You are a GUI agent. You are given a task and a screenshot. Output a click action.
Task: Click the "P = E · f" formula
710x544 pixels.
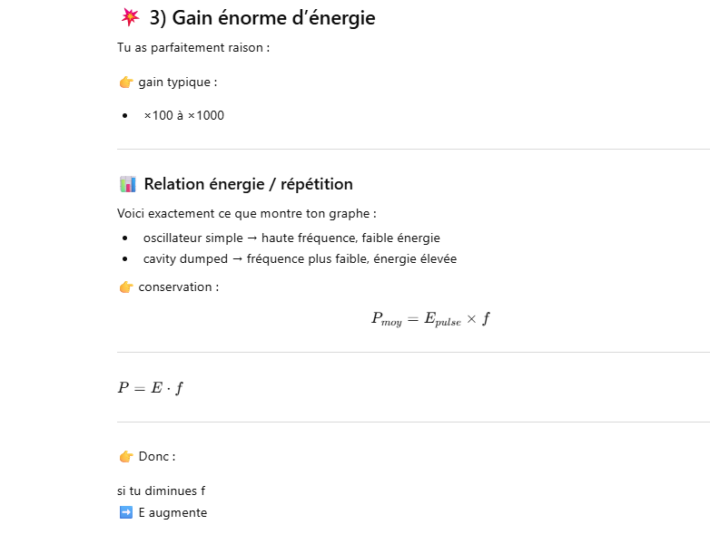(151, 388)
